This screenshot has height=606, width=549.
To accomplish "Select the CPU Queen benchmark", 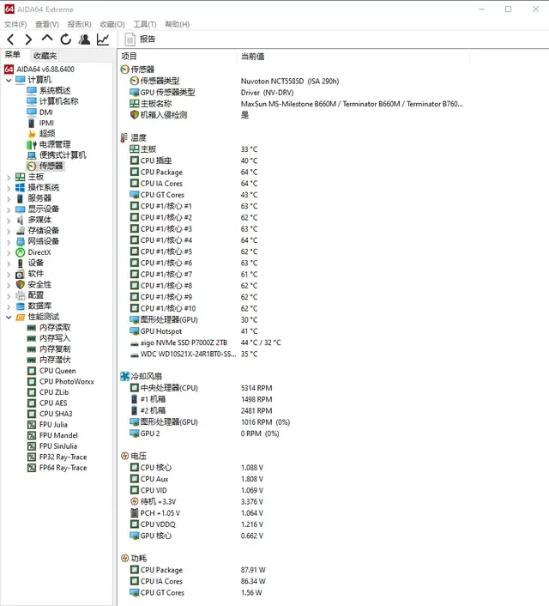I will pyautogui.click(x=57, y=371).
